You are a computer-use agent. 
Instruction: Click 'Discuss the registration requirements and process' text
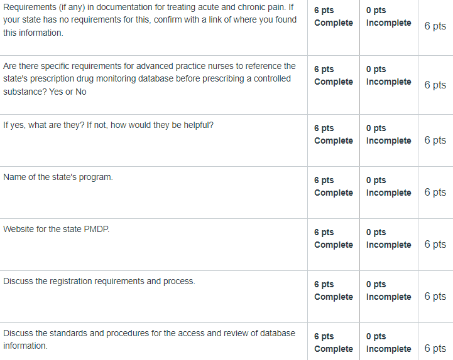coord(99,281)
